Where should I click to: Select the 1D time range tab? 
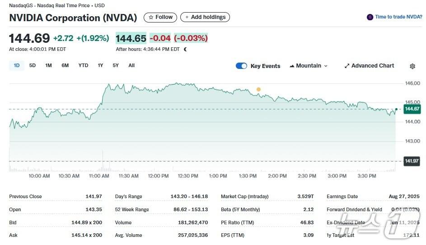coord(17,66)
